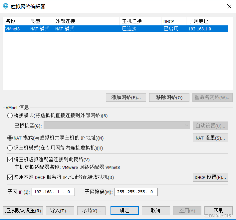Click the DHCP column header
The image size is (236, 220).
pos(174,21)
